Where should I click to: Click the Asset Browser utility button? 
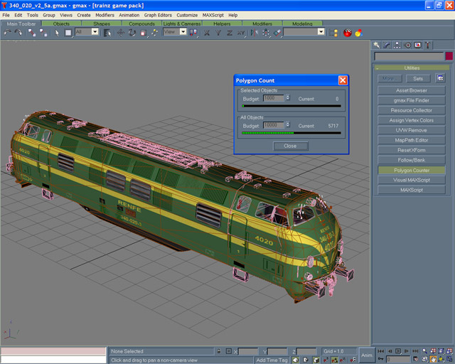click(x=412, y=90)
